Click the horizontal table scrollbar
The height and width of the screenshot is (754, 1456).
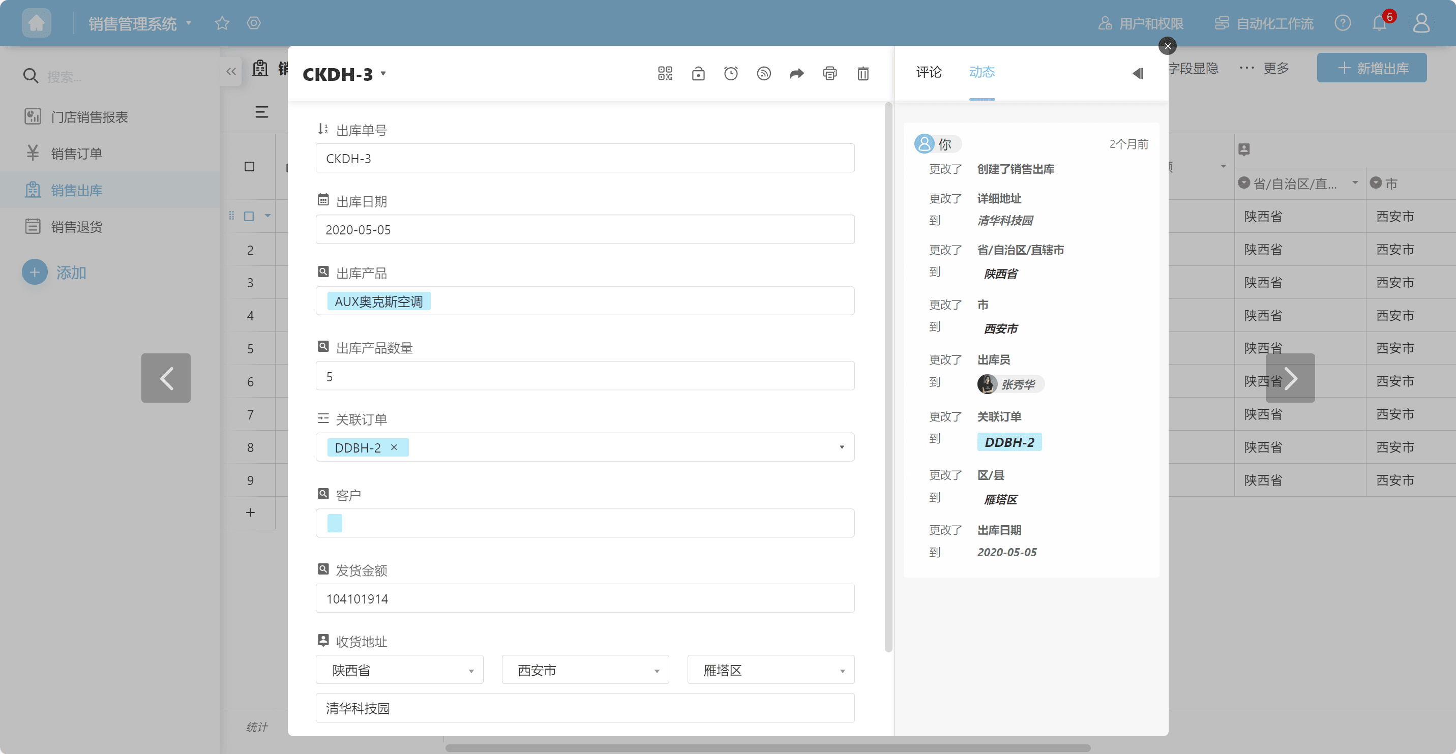coord(767,748)
